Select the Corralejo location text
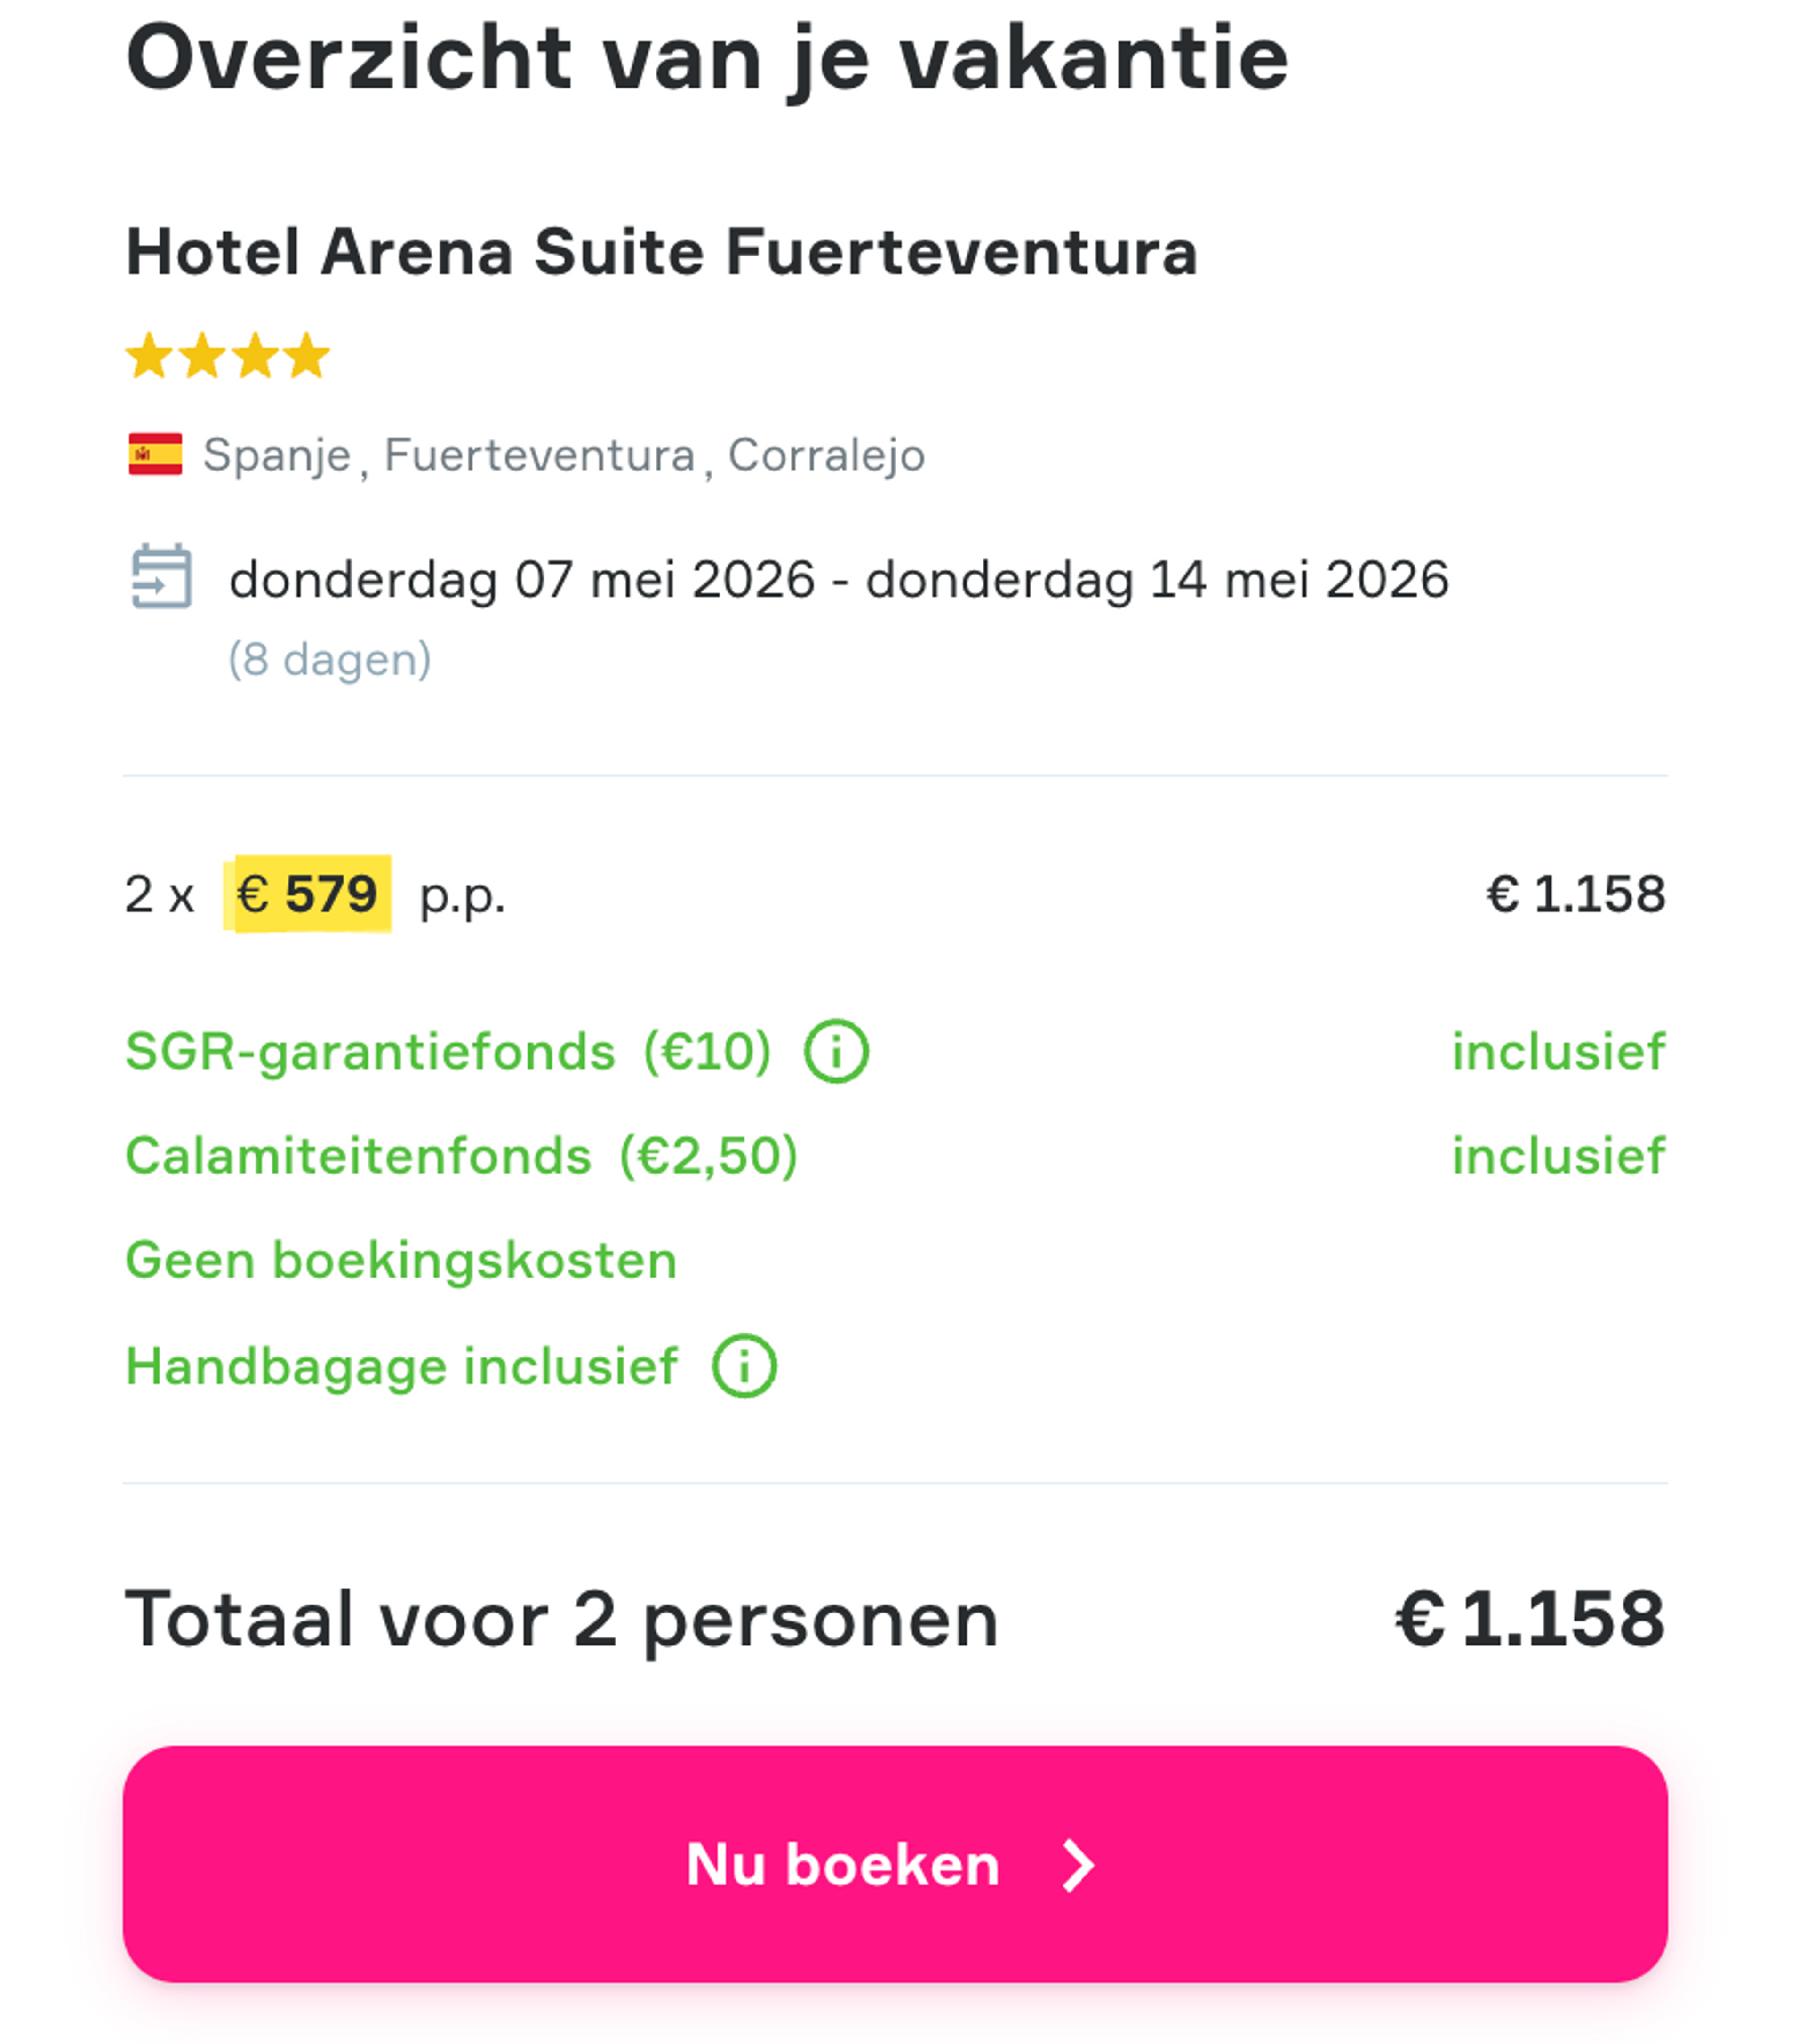Image resolution: width=1807 pixels, height=2044 pixels. tap(822, 455)
